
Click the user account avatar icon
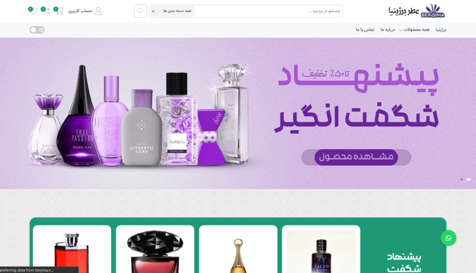pyautogui.click(x=98, y=11)
